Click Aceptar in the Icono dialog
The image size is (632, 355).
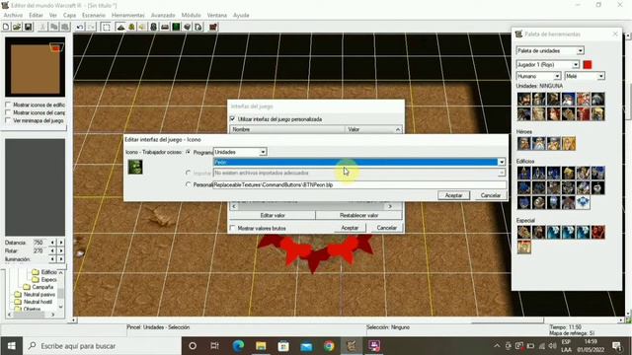[x=453, y=195]
